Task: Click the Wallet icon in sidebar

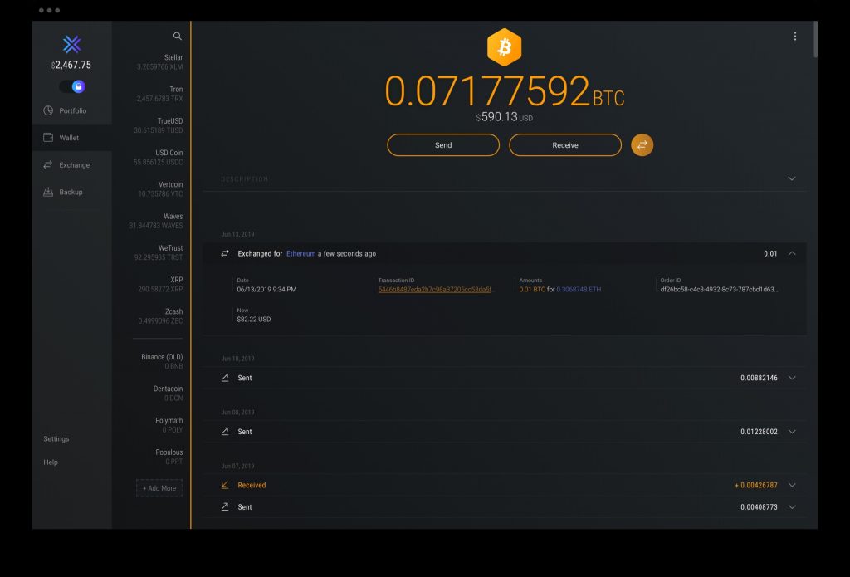Action: [48, 138]
